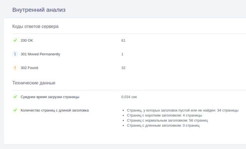
Task: Click the orange warning icon beside 302 Found
Action: 15,68
